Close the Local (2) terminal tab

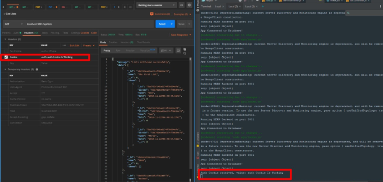pos(240,6)
